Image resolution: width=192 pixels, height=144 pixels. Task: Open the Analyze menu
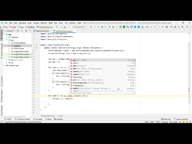click(x=36, y=23)
